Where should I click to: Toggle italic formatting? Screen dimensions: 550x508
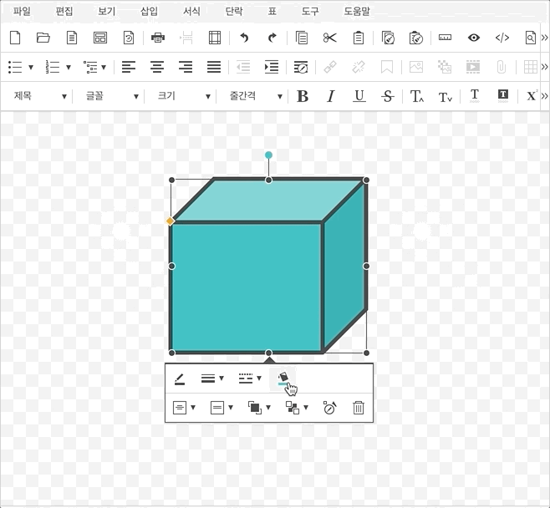coord(330,96)
